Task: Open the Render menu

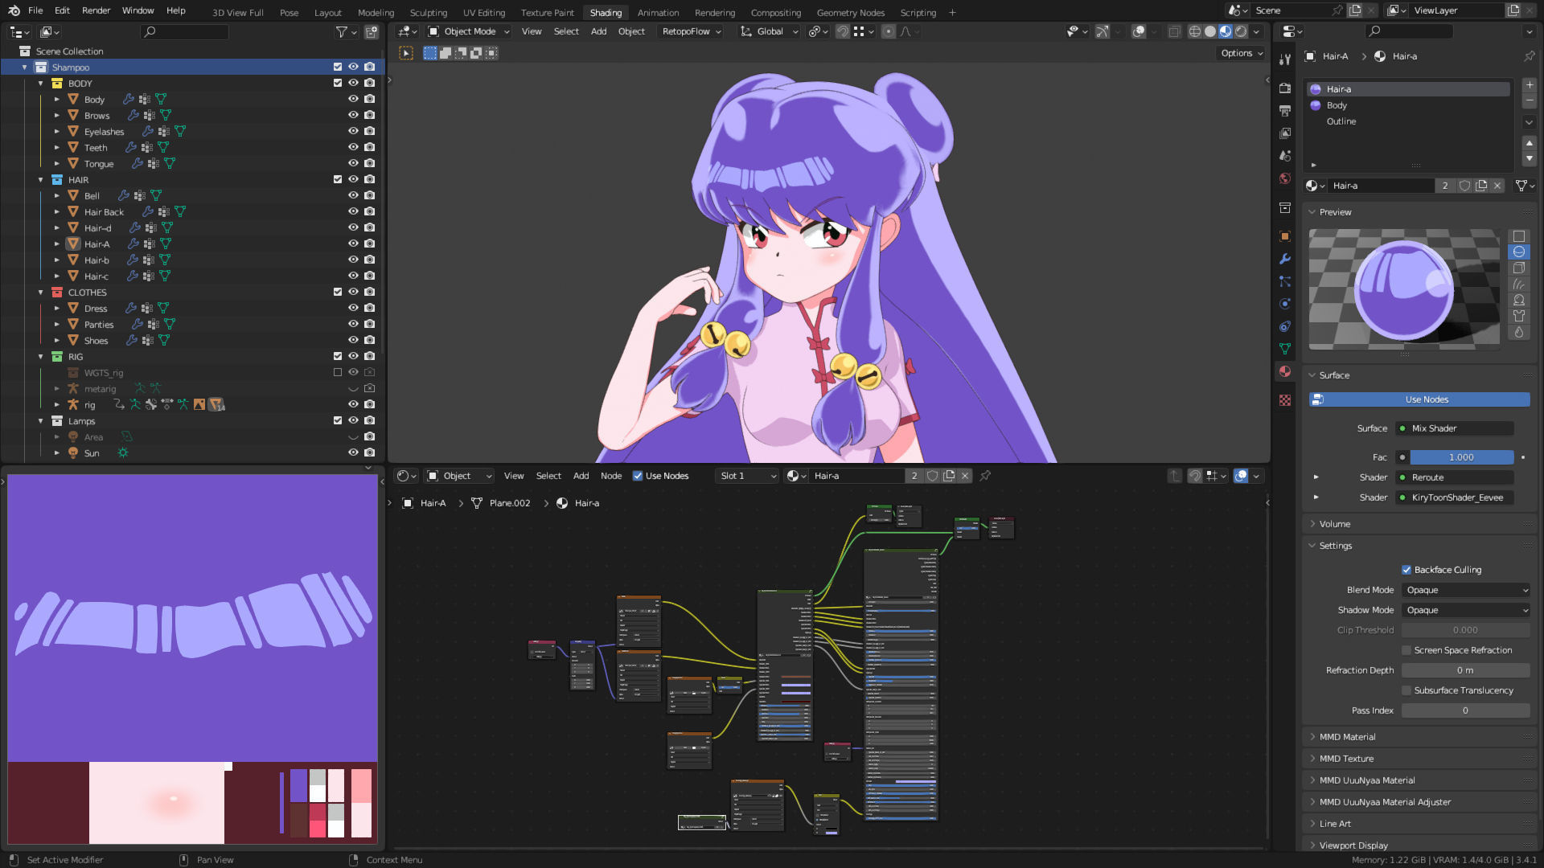Action: click(96, 10)
